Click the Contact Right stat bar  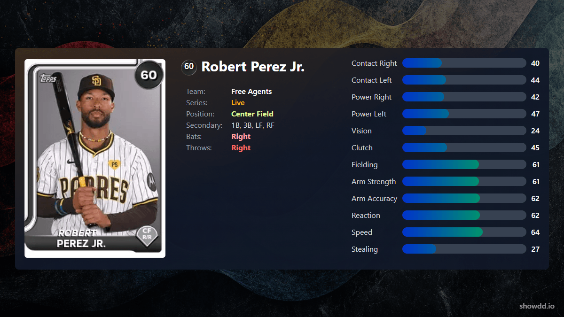[464, 63]
